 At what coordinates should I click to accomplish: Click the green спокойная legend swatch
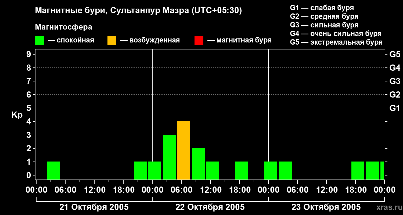(39, 40)
